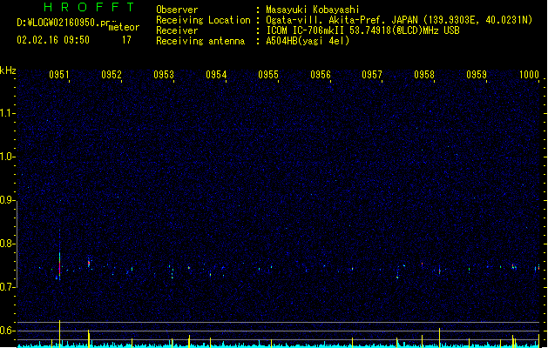The width and height of the screenshot is (548, 348).
Task: Click observer name Masayuki Kobayashi
Action: (313, 10)
